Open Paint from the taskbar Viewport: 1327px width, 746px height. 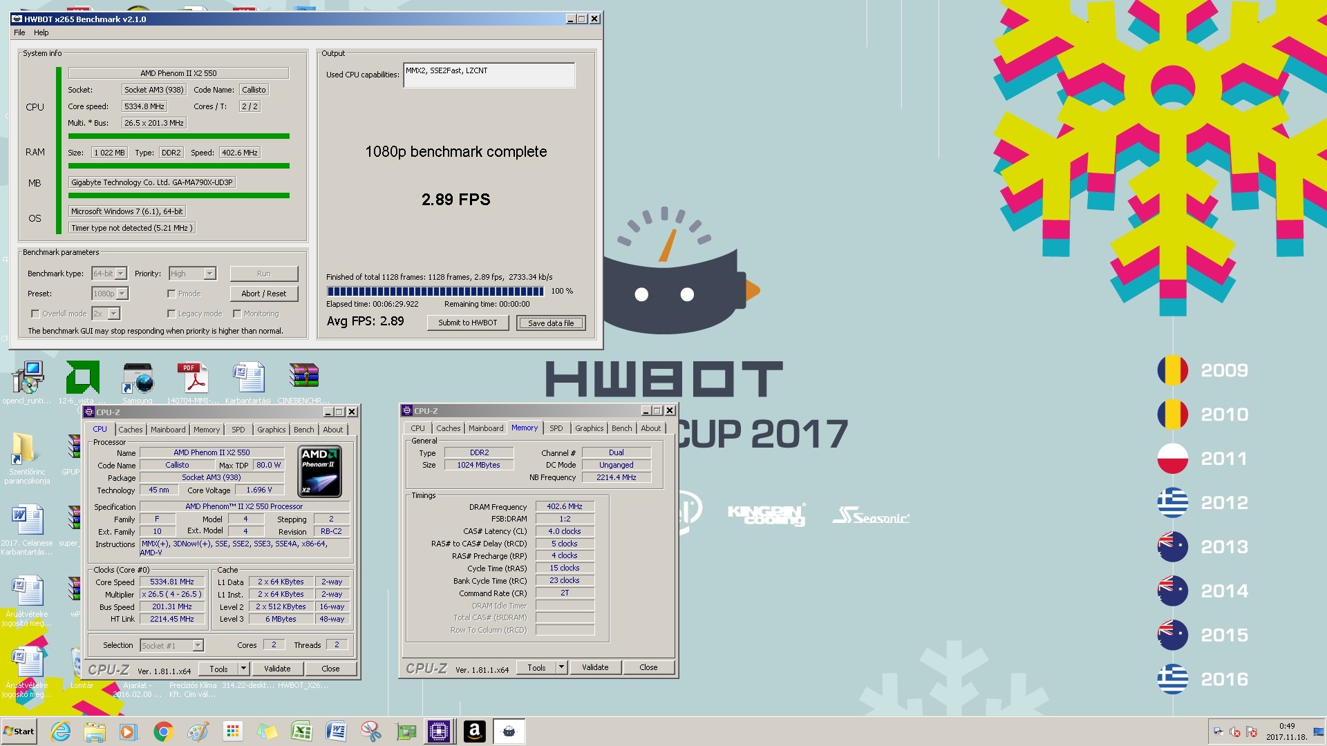click(198, 731)
